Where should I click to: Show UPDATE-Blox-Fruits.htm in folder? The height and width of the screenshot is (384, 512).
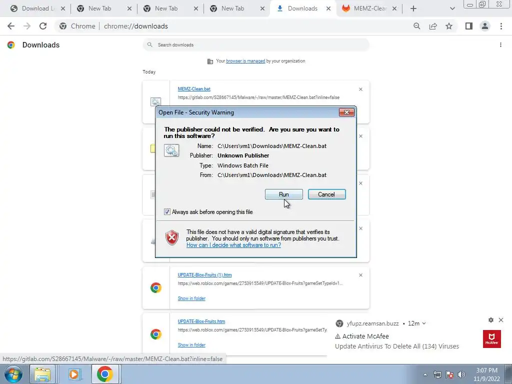tap(191, 345)
